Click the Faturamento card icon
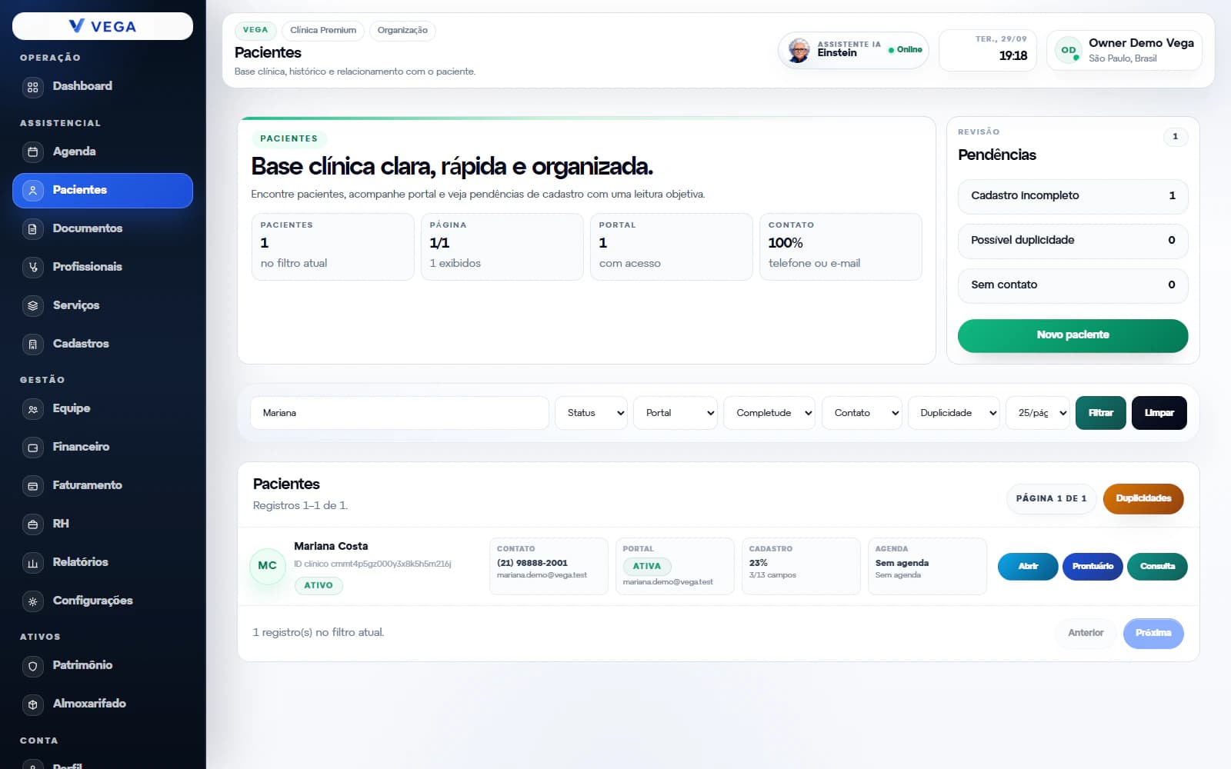 click(32, 486)
